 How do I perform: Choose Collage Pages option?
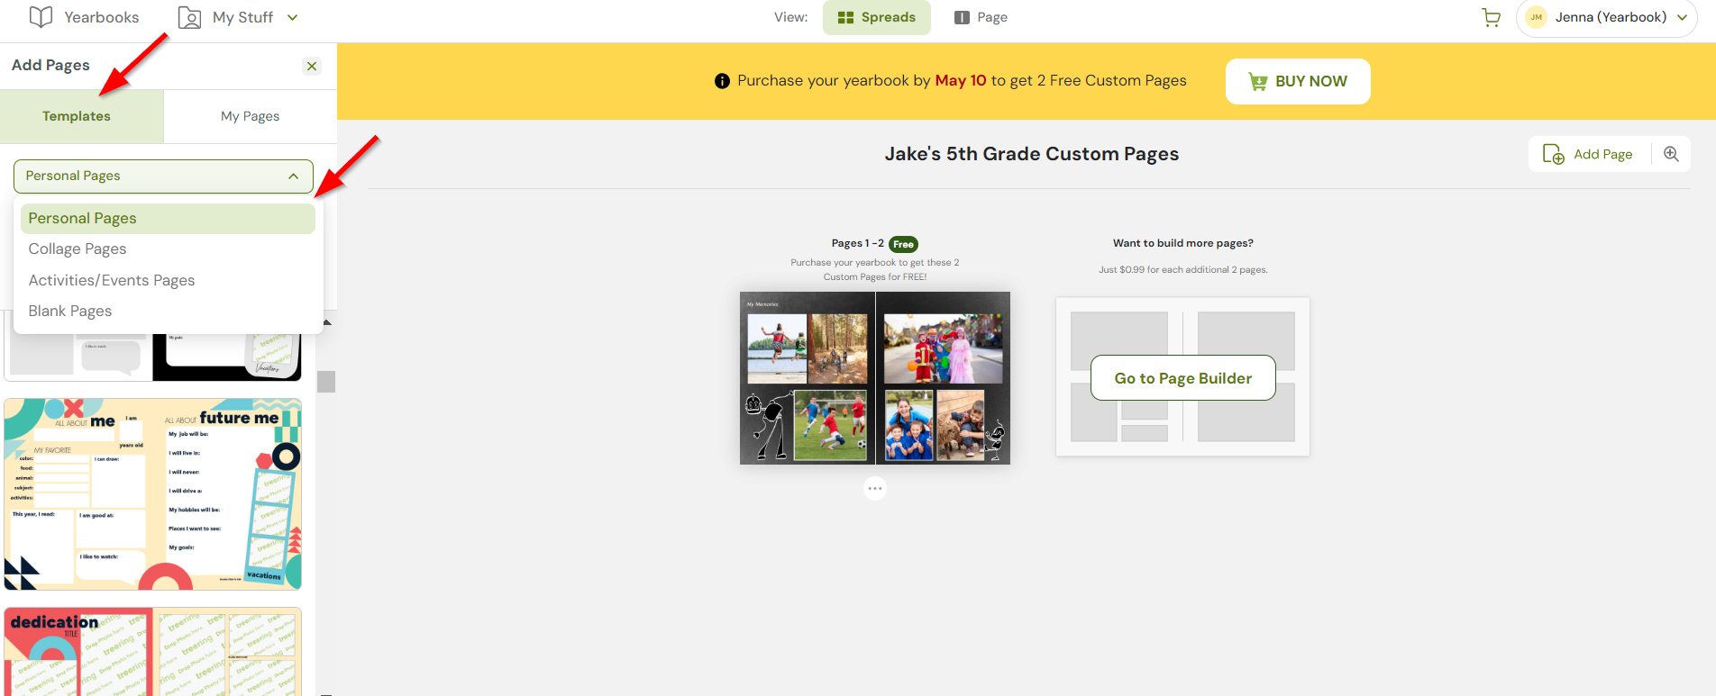pos(168,249)
